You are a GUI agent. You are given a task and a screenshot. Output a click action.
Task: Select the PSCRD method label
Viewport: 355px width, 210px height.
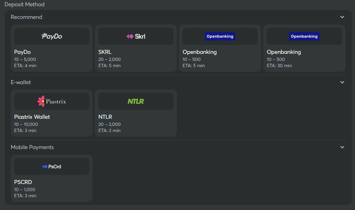[x=23, y=182]
